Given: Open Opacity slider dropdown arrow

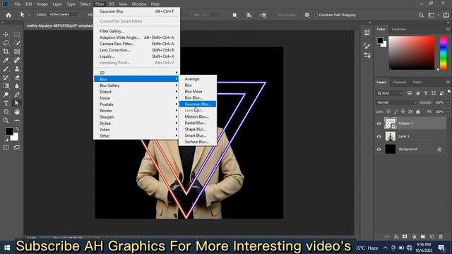Looking at the screenshot, I should [448, 102].
